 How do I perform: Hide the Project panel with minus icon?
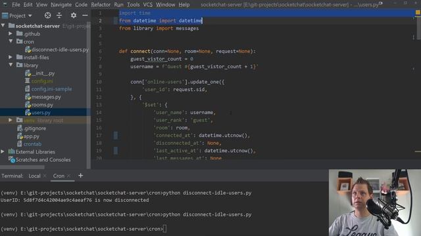pos(85,16)
